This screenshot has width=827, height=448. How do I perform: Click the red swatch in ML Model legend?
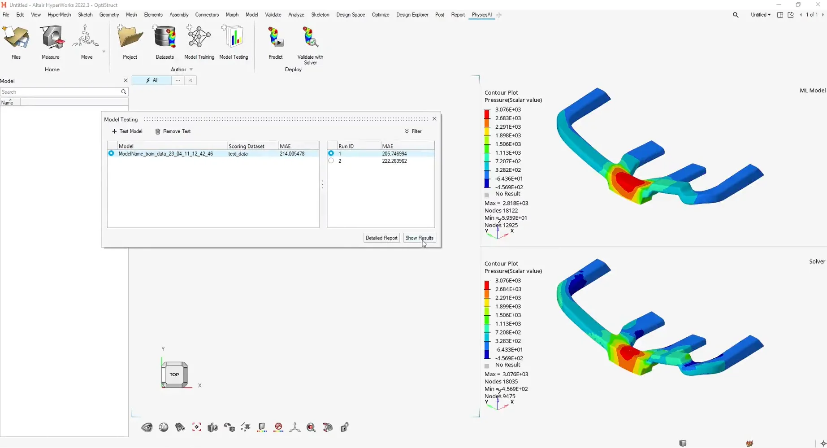487,114
